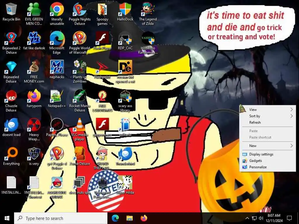Open Microsoft Edge from the taskbar
299x224 pixels.
[x=115, y=218]
